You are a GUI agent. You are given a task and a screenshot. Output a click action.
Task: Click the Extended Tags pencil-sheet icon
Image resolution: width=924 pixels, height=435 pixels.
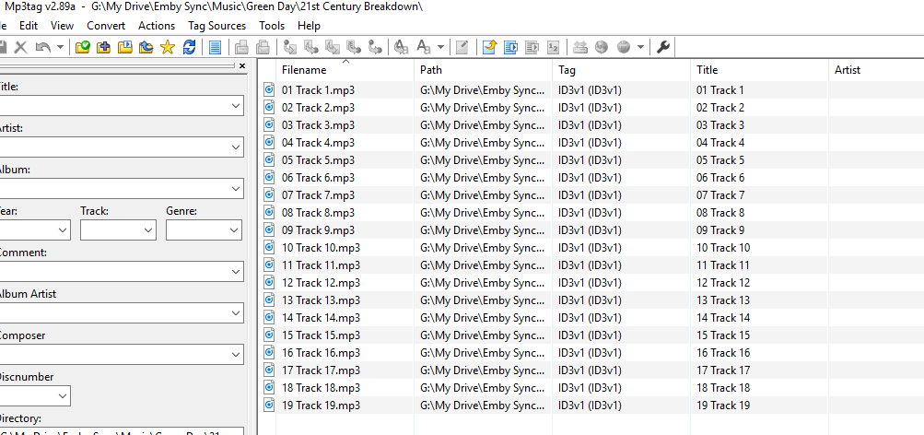point(462,47)
